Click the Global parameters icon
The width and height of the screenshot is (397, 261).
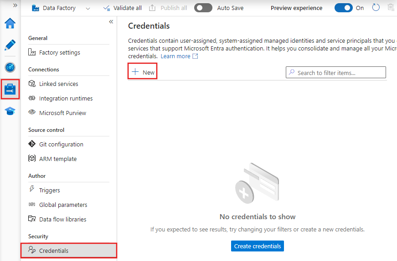32,204
